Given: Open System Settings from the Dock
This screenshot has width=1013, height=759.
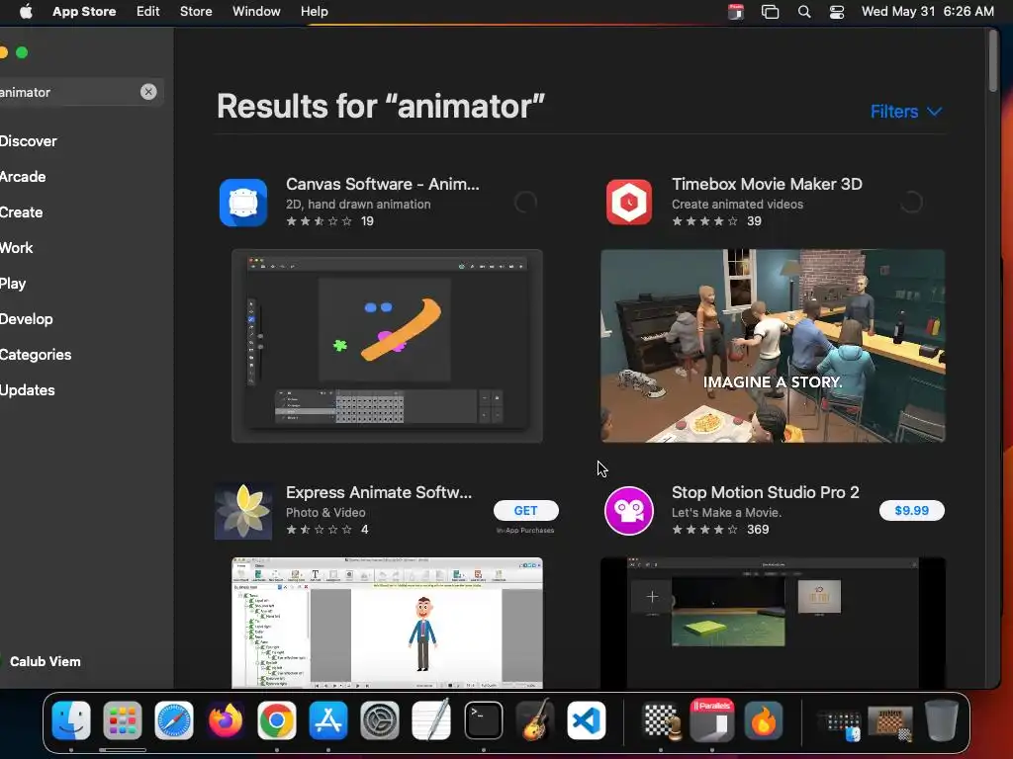Looking at the screenshot, I should point(380,720).
